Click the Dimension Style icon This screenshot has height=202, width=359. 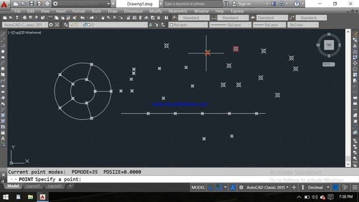214,17
